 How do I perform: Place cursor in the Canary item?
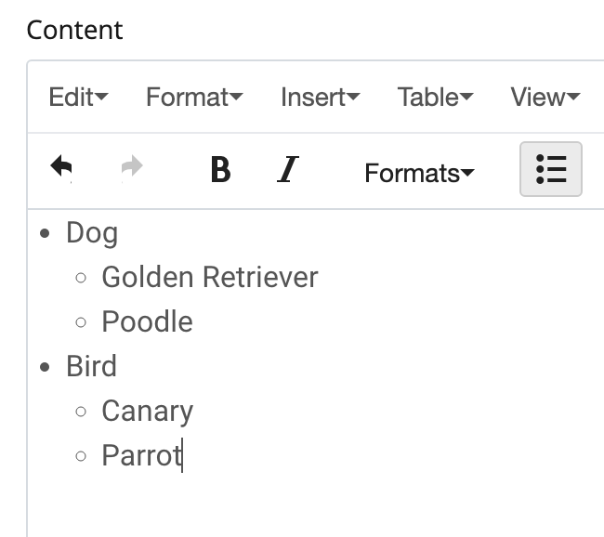(x=147, y=411)
